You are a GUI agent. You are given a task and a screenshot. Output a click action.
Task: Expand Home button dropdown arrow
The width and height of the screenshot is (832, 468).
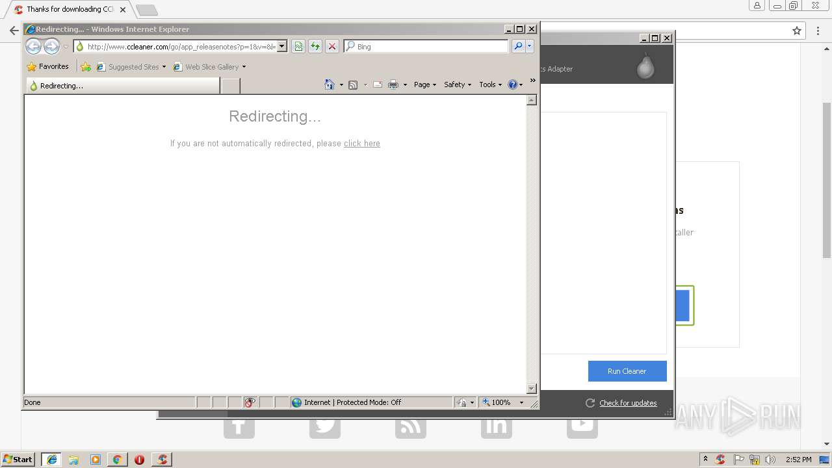coord(341,84)
